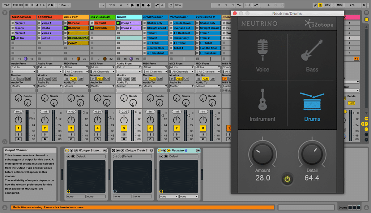The height and width of the screenshot is (213, 371).
Task: Select the Drums track header
Action: (x=129, y=17)
